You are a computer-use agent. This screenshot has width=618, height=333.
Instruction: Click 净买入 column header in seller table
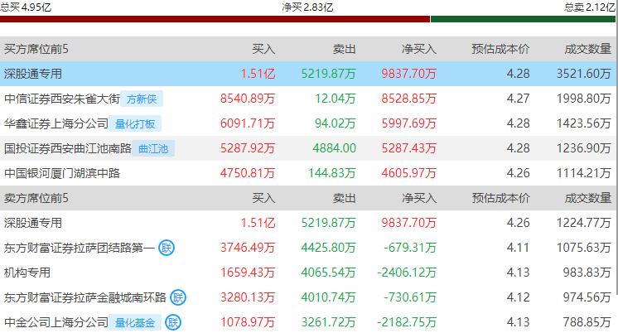pos(419,198)
